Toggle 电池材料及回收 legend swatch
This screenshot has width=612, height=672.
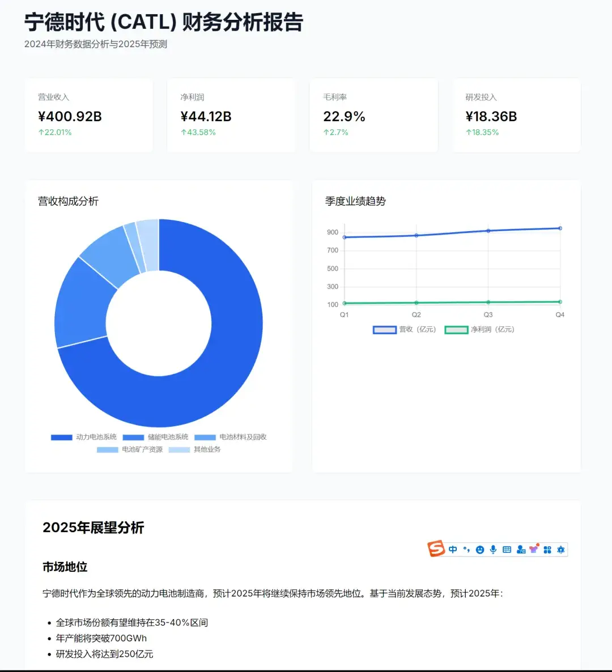[x=205, y=437]
